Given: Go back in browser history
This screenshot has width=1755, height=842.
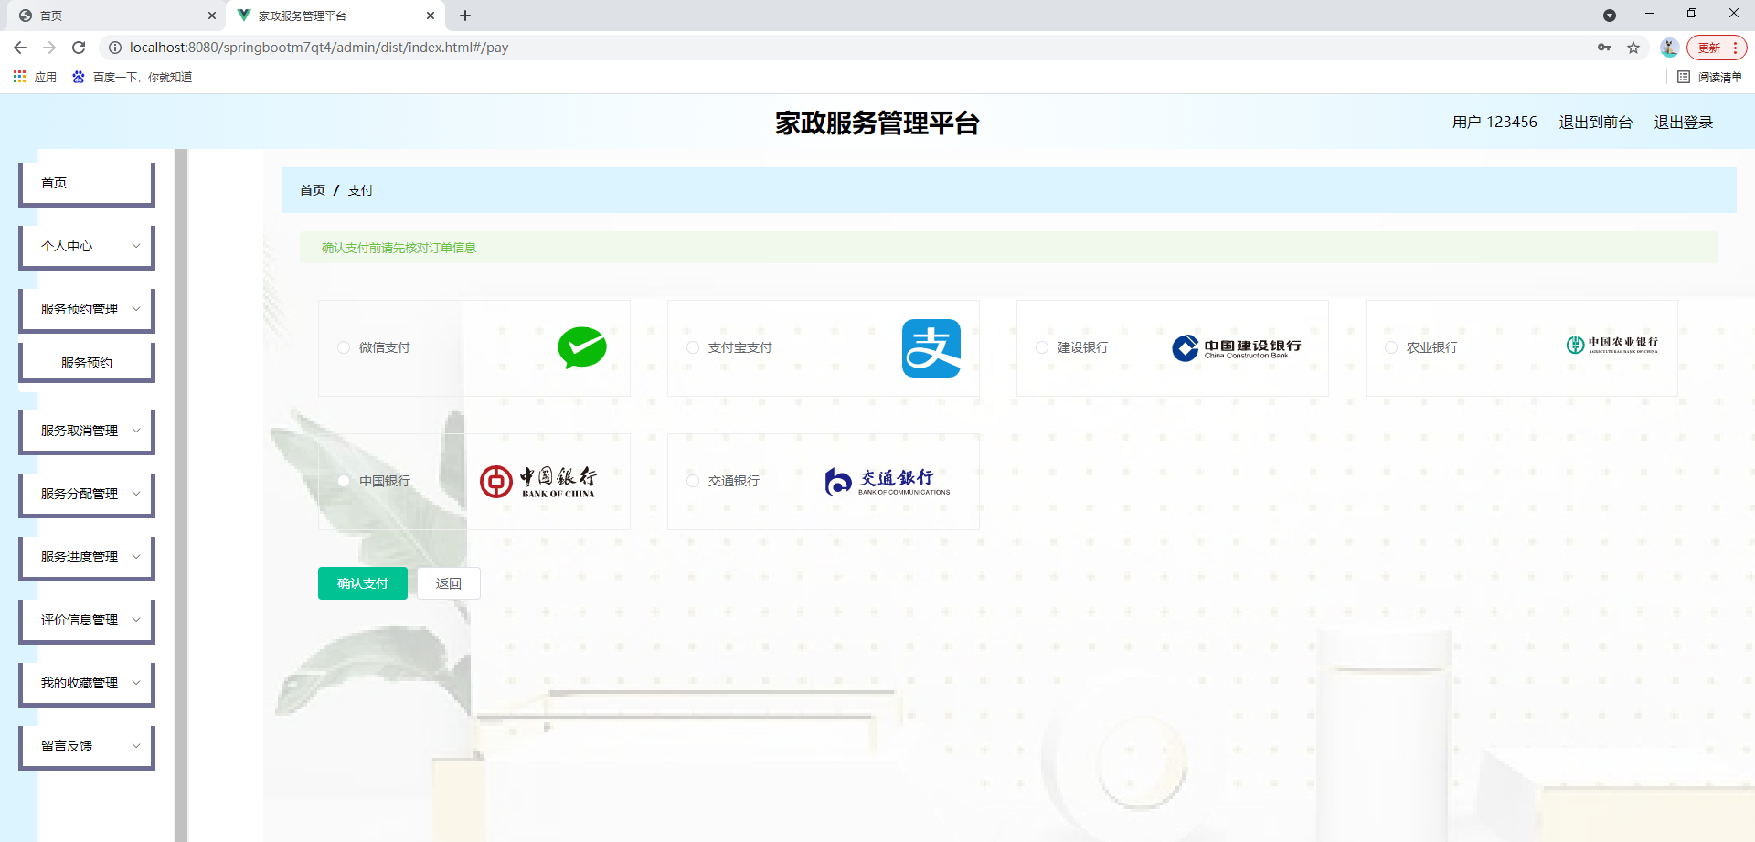Looking at the screenshot, I should 20,48.
